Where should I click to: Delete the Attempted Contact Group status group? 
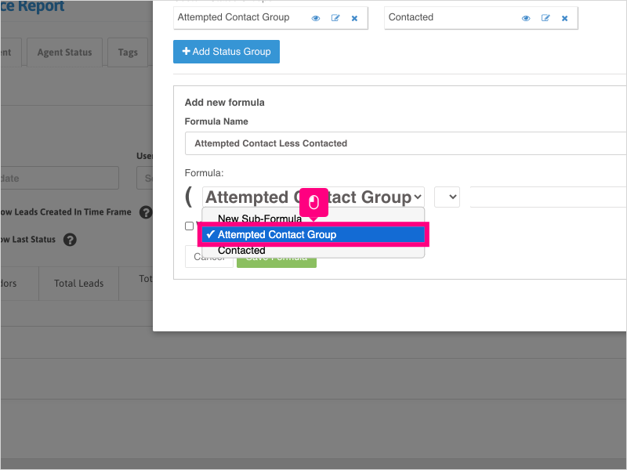(354, 18)
